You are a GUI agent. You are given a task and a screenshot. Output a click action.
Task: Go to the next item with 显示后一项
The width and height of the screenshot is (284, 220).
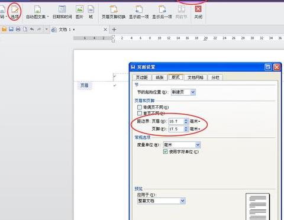[162, 12]
